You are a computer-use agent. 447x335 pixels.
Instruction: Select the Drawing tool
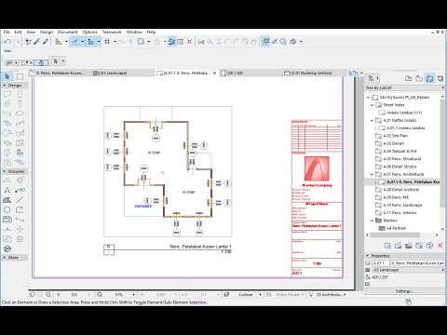click(x=7, y=220)
